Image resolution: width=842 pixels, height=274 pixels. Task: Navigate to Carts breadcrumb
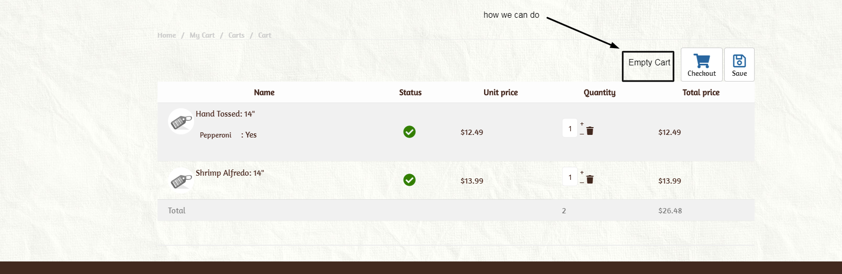(236, 36)
